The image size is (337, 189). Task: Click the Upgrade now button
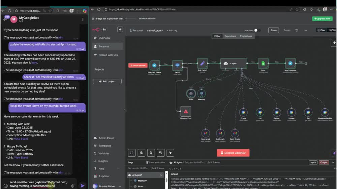click(x=322, y=18)
